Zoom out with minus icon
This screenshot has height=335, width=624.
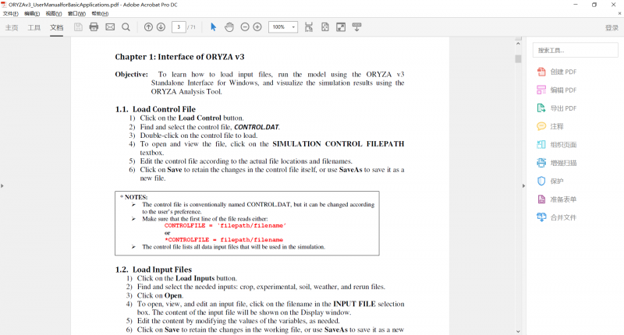point(245,27)
